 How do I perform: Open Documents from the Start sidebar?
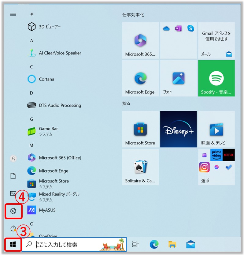(13, 176)
